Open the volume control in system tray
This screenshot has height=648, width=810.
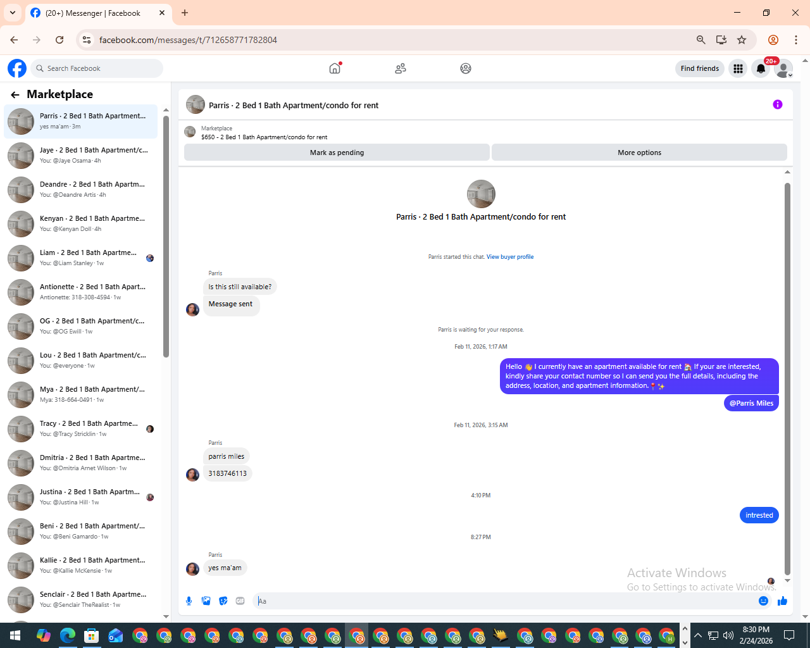728,635
